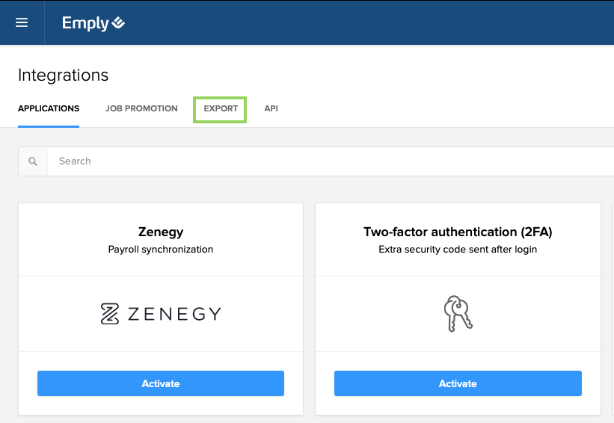Select the Export tab
The image size is (614, 423).
tap(221, 108)
